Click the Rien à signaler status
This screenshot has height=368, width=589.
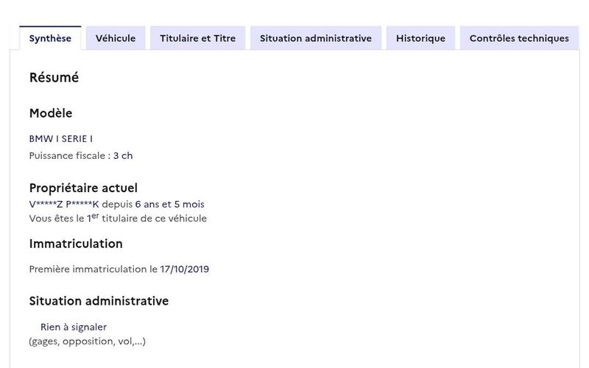click(74, 327)
